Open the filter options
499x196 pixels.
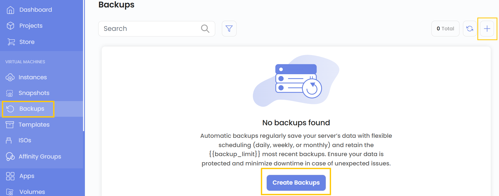tap(229, 28)
